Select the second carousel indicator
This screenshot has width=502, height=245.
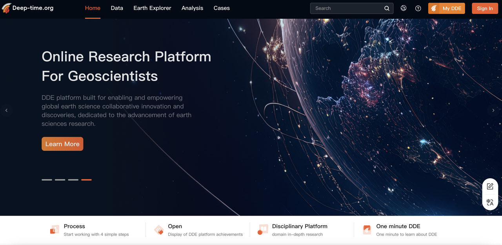pos(60,179)
